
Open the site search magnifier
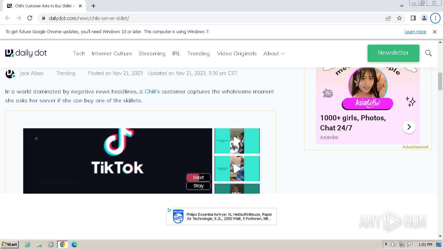point(428,53)
